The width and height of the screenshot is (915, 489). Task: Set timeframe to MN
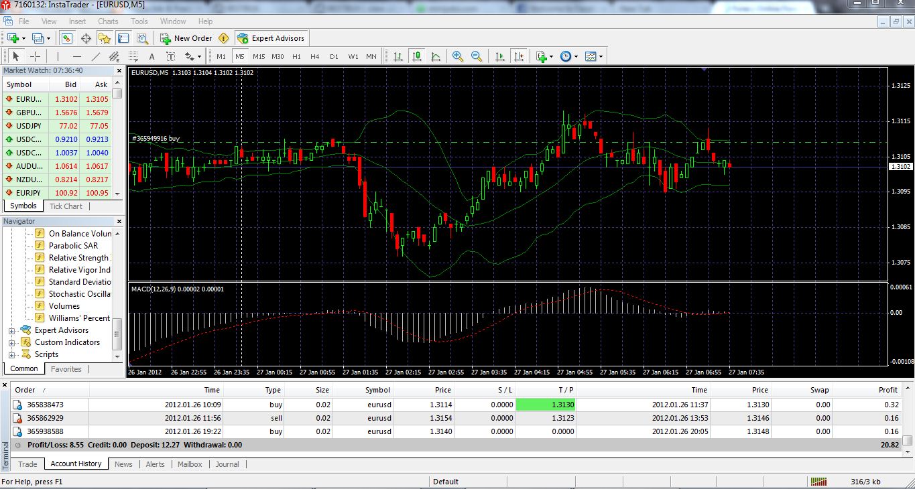click(371, 57)
